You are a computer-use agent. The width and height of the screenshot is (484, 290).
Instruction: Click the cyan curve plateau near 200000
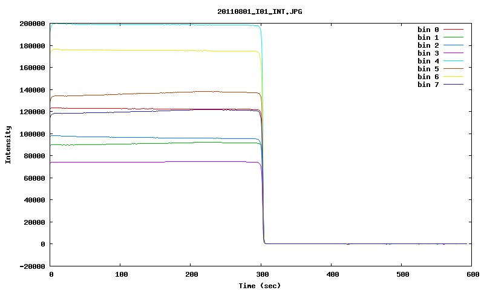click(x=154, y=24)
